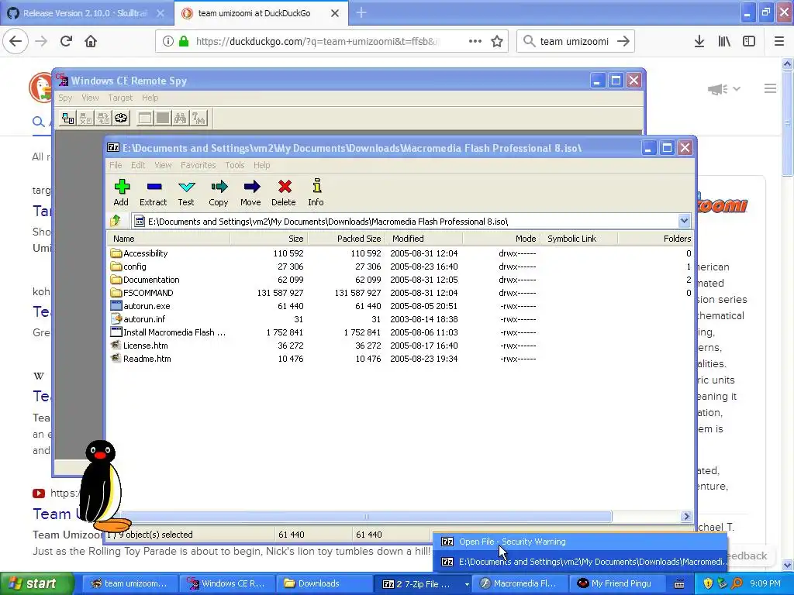Viewport: 794px width, 595px height.
Task: Select License.htm file
Action: [x=145, y=345]
